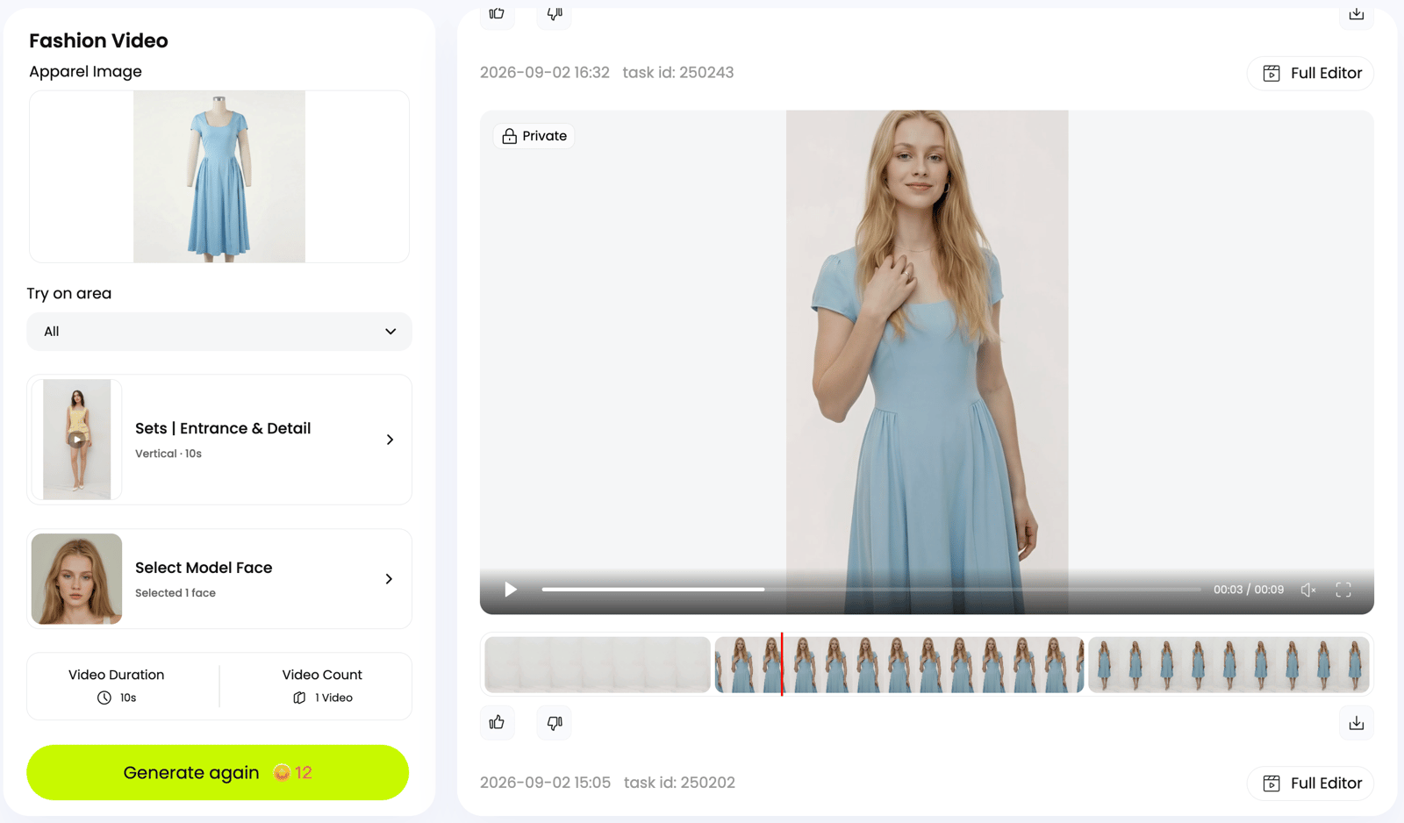
Task: Select the last full-body filmstrip segment
Action: pos(1228,664)
